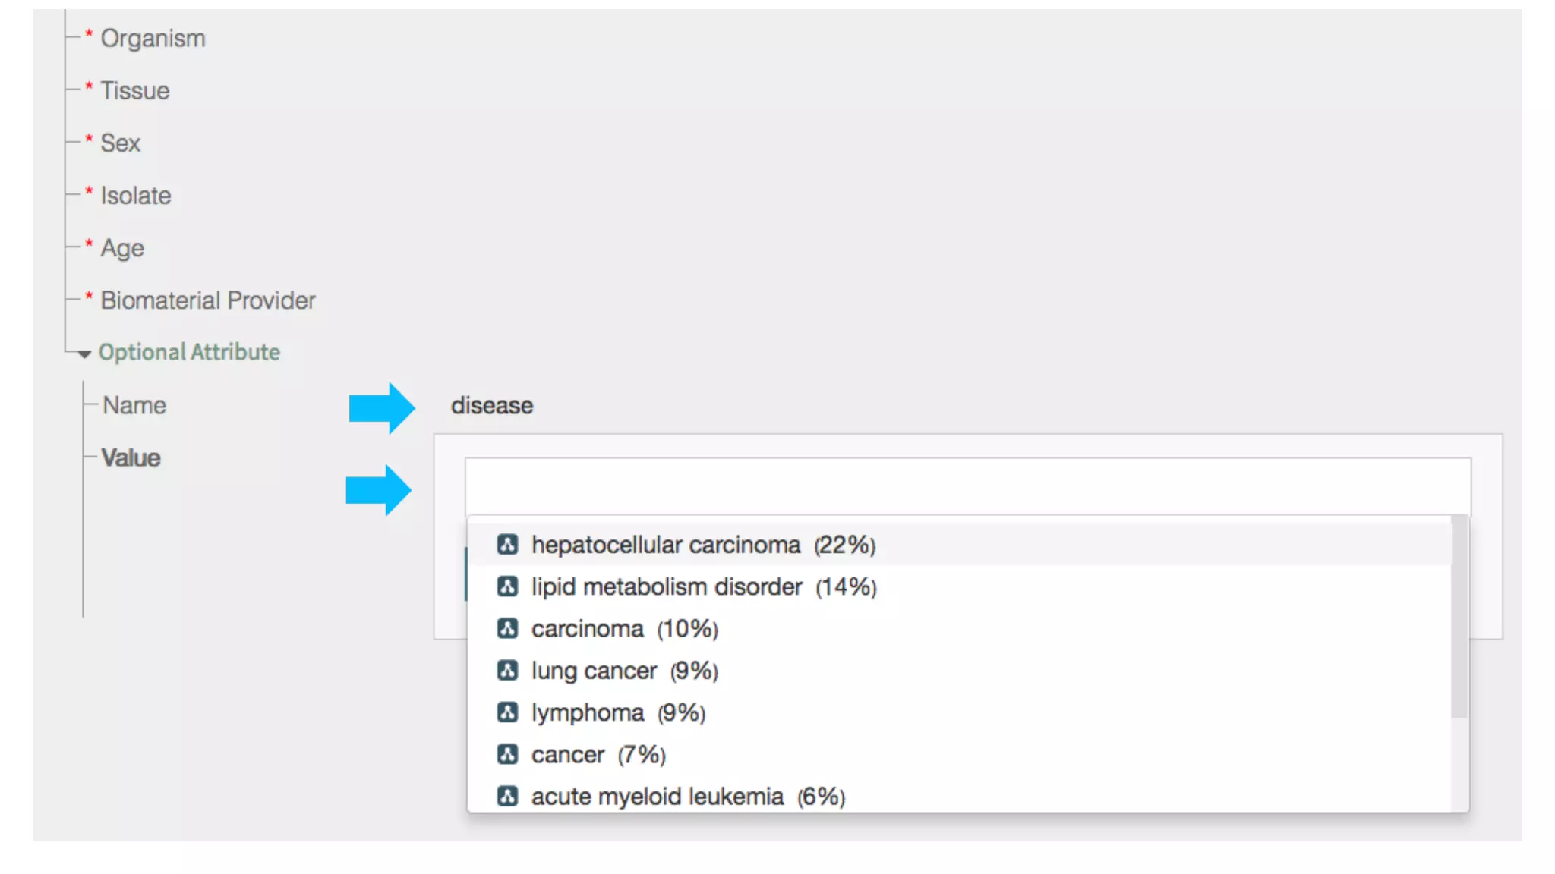Image resolution: width=1555 pixels, height=874 pixels.
Task: Choose acute myeloid leukemia option
Action: pos(687,796)
